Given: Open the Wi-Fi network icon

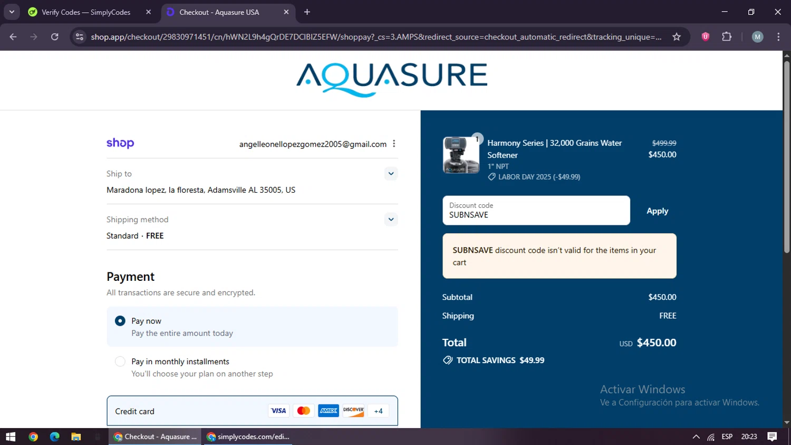Looking at the screenshot, I should click(x=711, y=437).
